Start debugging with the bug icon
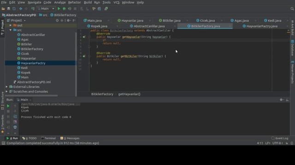Viewport: 295px width, 165px height. (x=64, y=9)
